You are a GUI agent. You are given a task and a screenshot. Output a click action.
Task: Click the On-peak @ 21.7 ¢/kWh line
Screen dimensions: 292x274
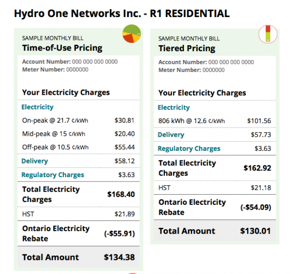(x=55, y=120)
